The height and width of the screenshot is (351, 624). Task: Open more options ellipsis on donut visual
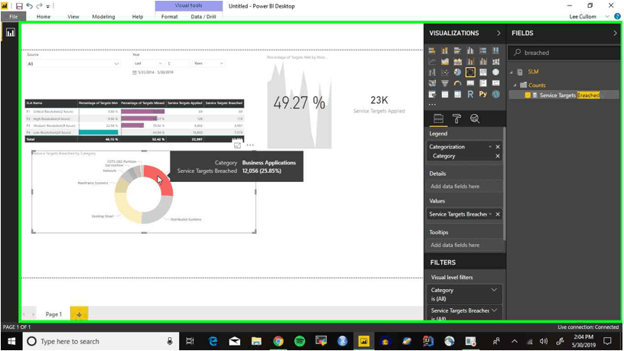pos(250,145)
